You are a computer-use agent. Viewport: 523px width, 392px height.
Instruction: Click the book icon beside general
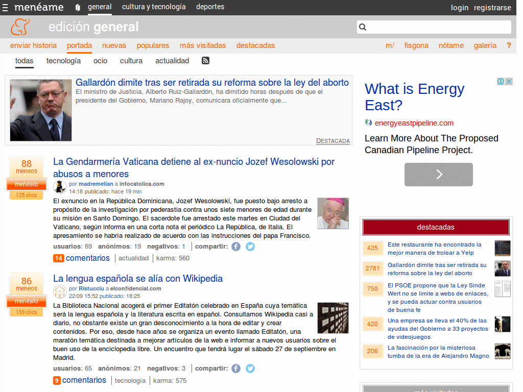point(78,7)
